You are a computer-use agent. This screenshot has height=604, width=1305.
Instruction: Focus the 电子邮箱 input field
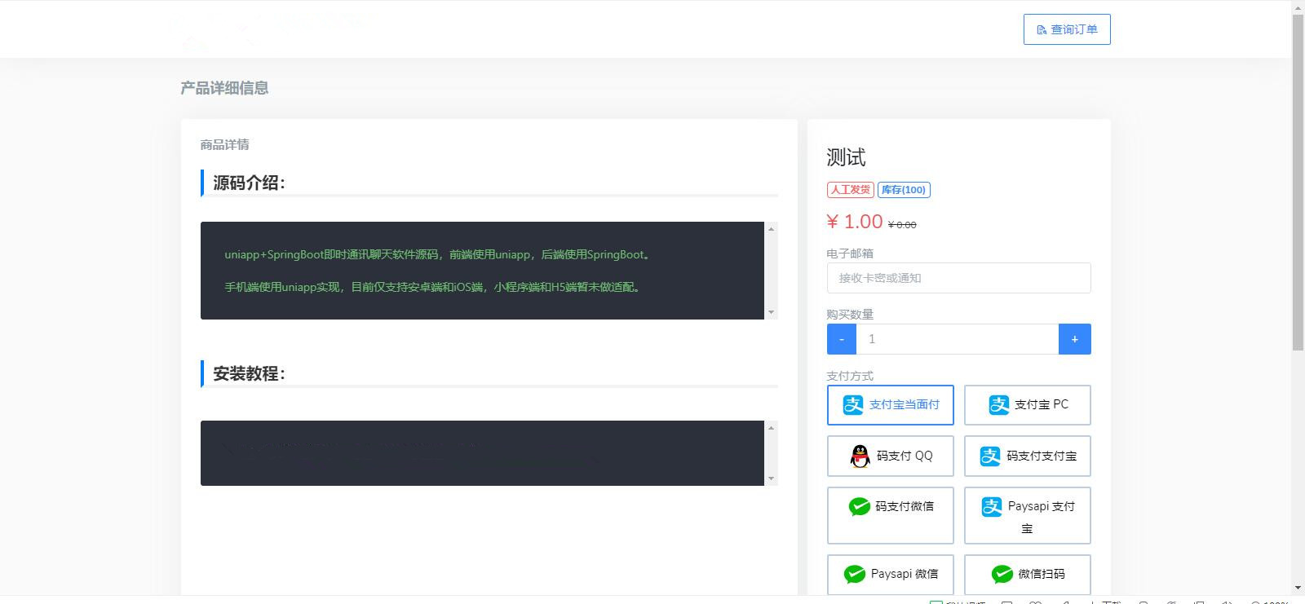point(958,278)
